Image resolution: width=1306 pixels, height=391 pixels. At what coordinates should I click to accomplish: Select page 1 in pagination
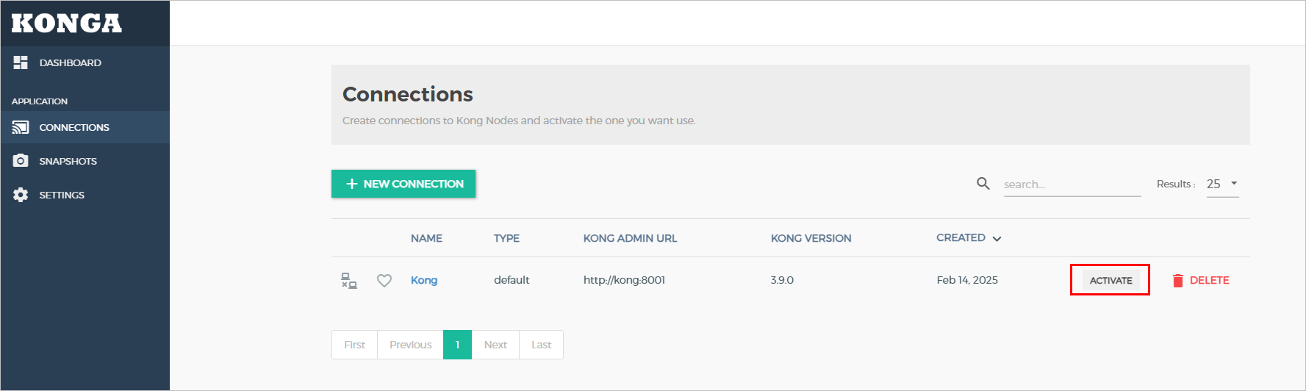click(x=457, y=345)
